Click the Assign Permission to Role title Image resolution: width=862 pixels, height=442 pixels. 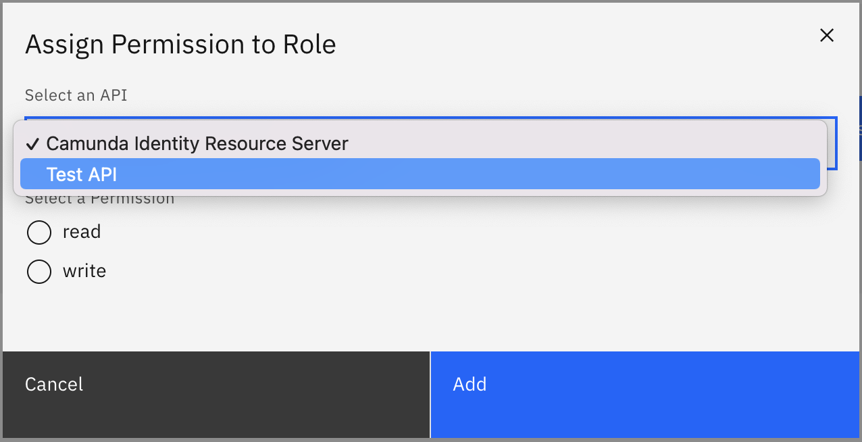tap(180, 44)
